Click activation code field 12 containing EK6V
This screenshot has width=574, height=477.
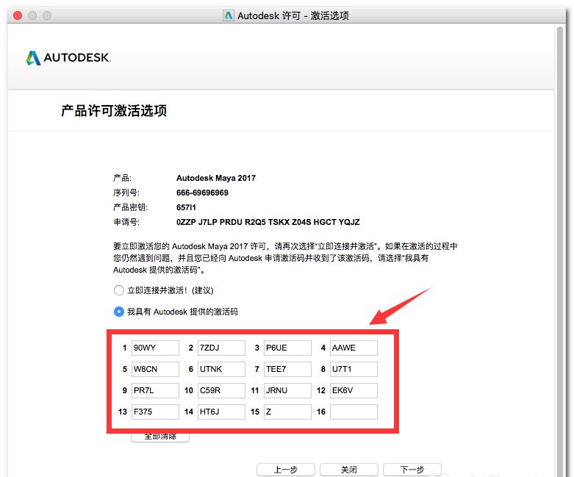[x=354, y=390]
